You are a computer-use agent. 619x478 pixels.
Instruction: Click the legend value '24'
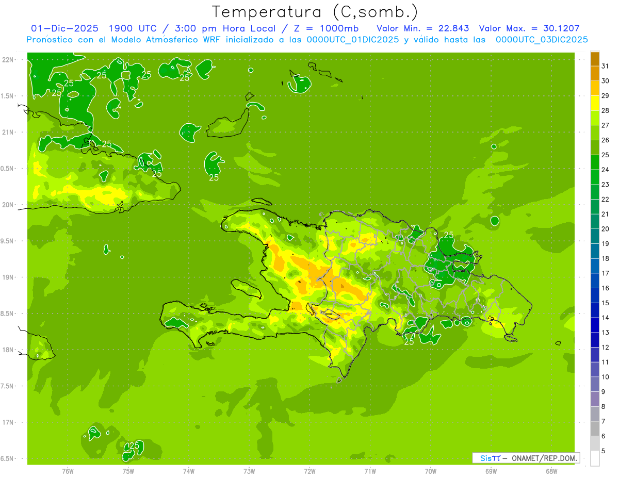(x=606, y=170)
